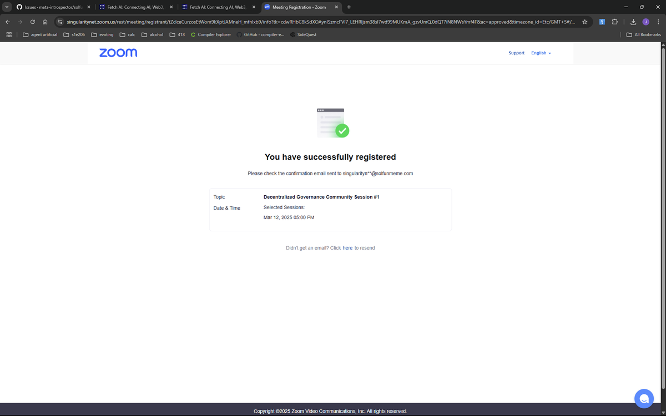The height and width of the screenshot is (416, 666).
Task: Open the agent artificial bookmark folder
Action: (x=40, y=34)
